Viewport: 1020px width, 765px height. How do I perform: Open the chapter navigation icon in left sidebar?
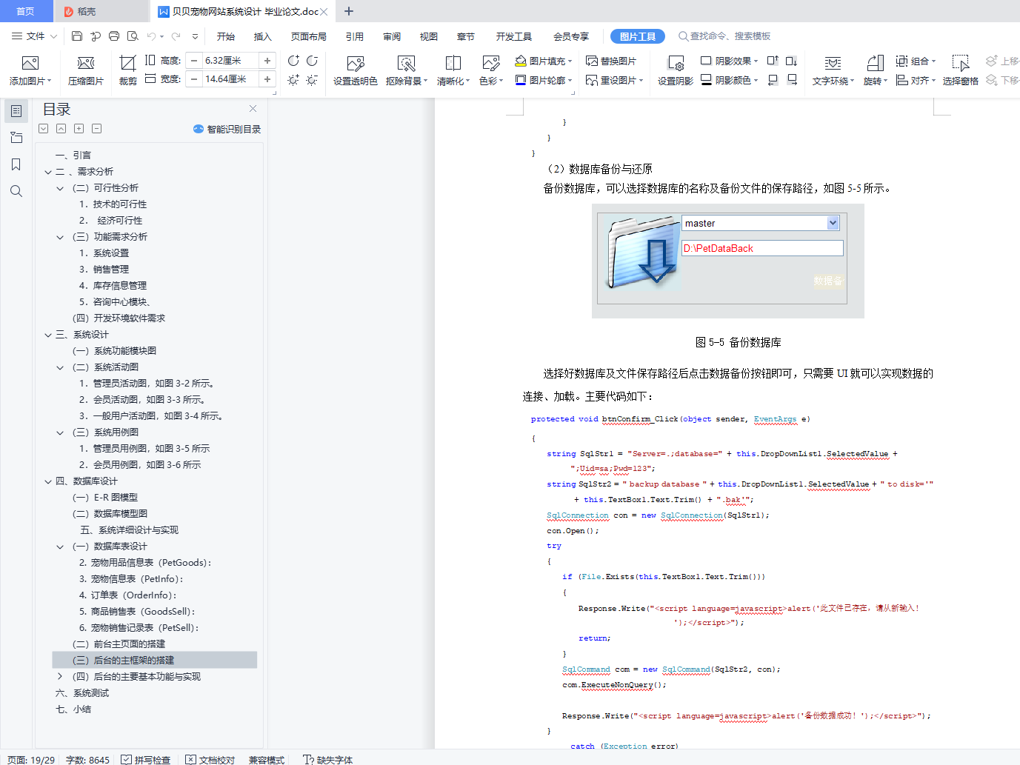click(16, 138)
